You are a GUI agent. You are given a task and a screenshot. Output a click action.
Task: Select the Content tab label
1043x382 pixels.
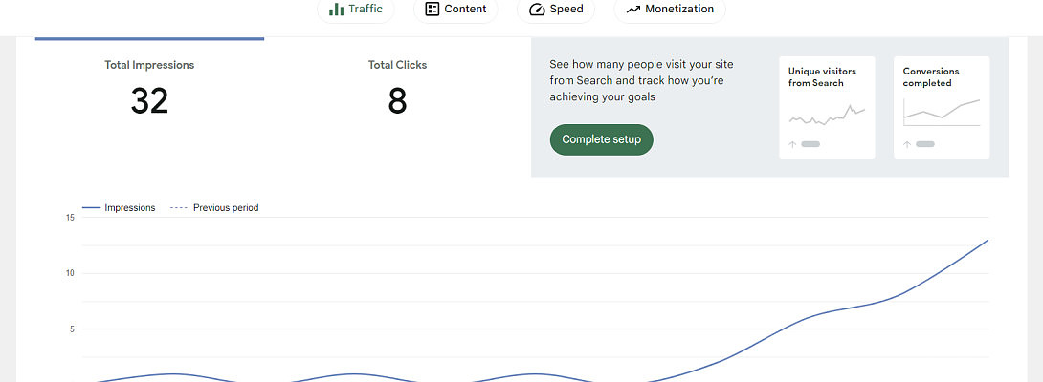point(465,10)
